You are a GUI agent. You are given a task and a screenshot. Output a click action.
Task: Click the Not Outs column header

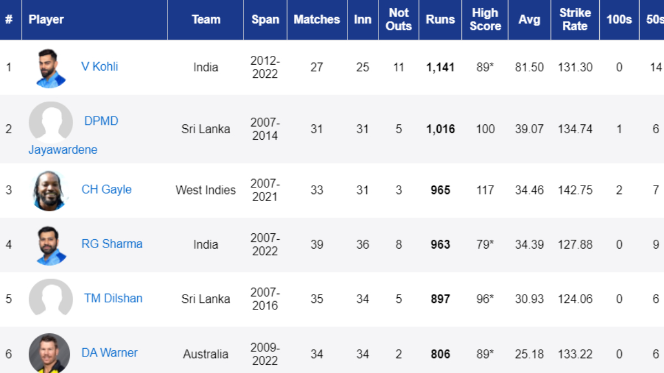coord(398,19)
